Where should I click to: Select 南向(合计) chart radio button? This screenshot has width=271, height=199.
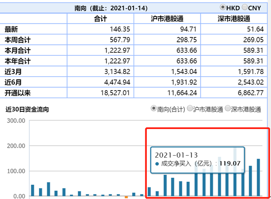[x=154, y=108]
